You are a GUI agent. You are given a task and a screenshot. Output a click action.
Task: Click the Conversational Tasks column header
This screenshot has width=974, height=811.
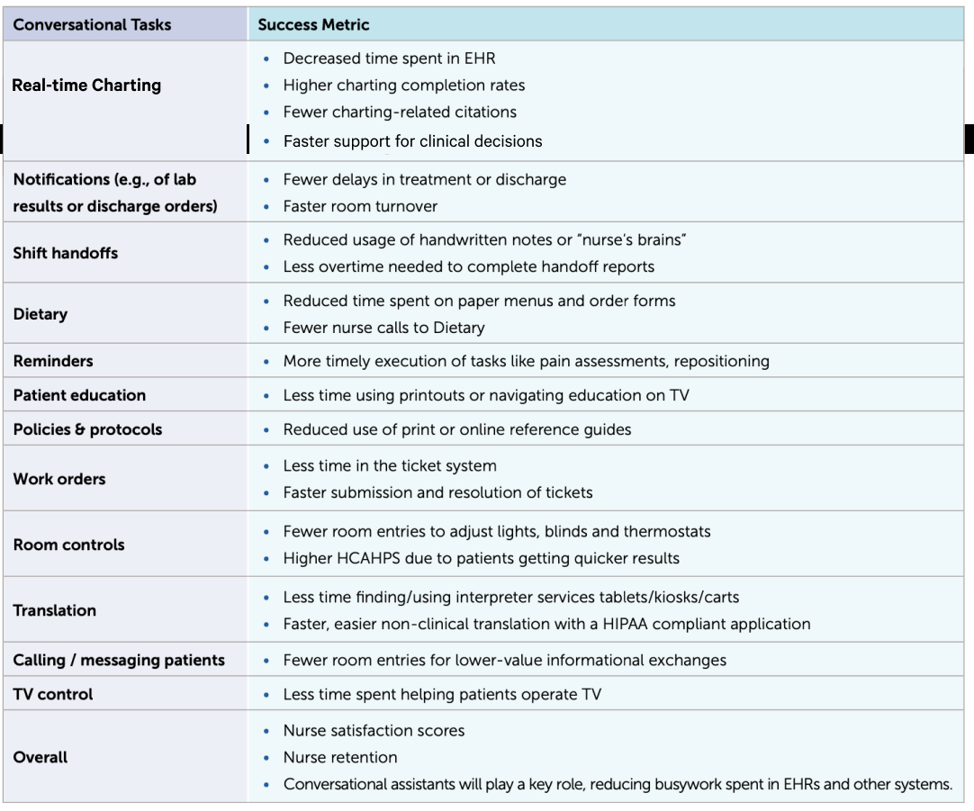pos(92,25)
